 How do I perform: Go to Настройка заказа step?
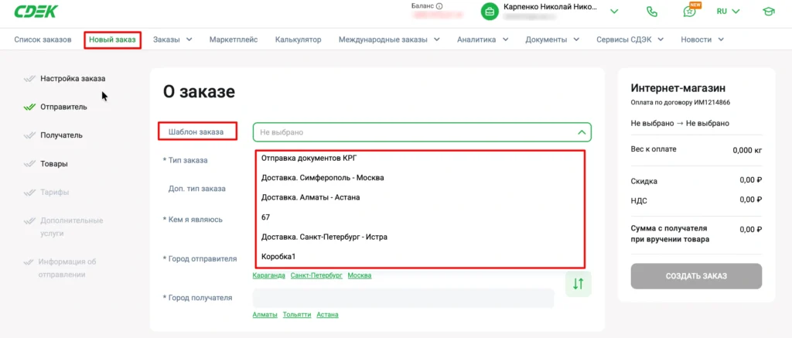coord(73,79)
